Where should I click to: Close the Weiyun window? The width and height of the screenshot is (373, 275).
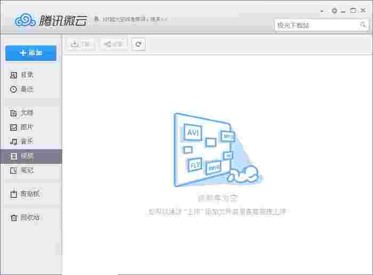[363, 11]
